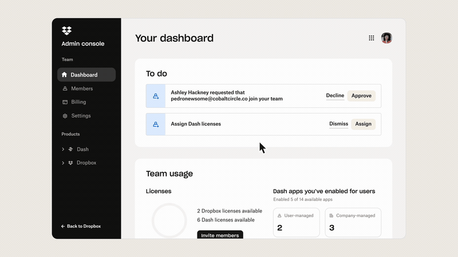
Task: Open the apps grid icon
Action: [371, 38]
